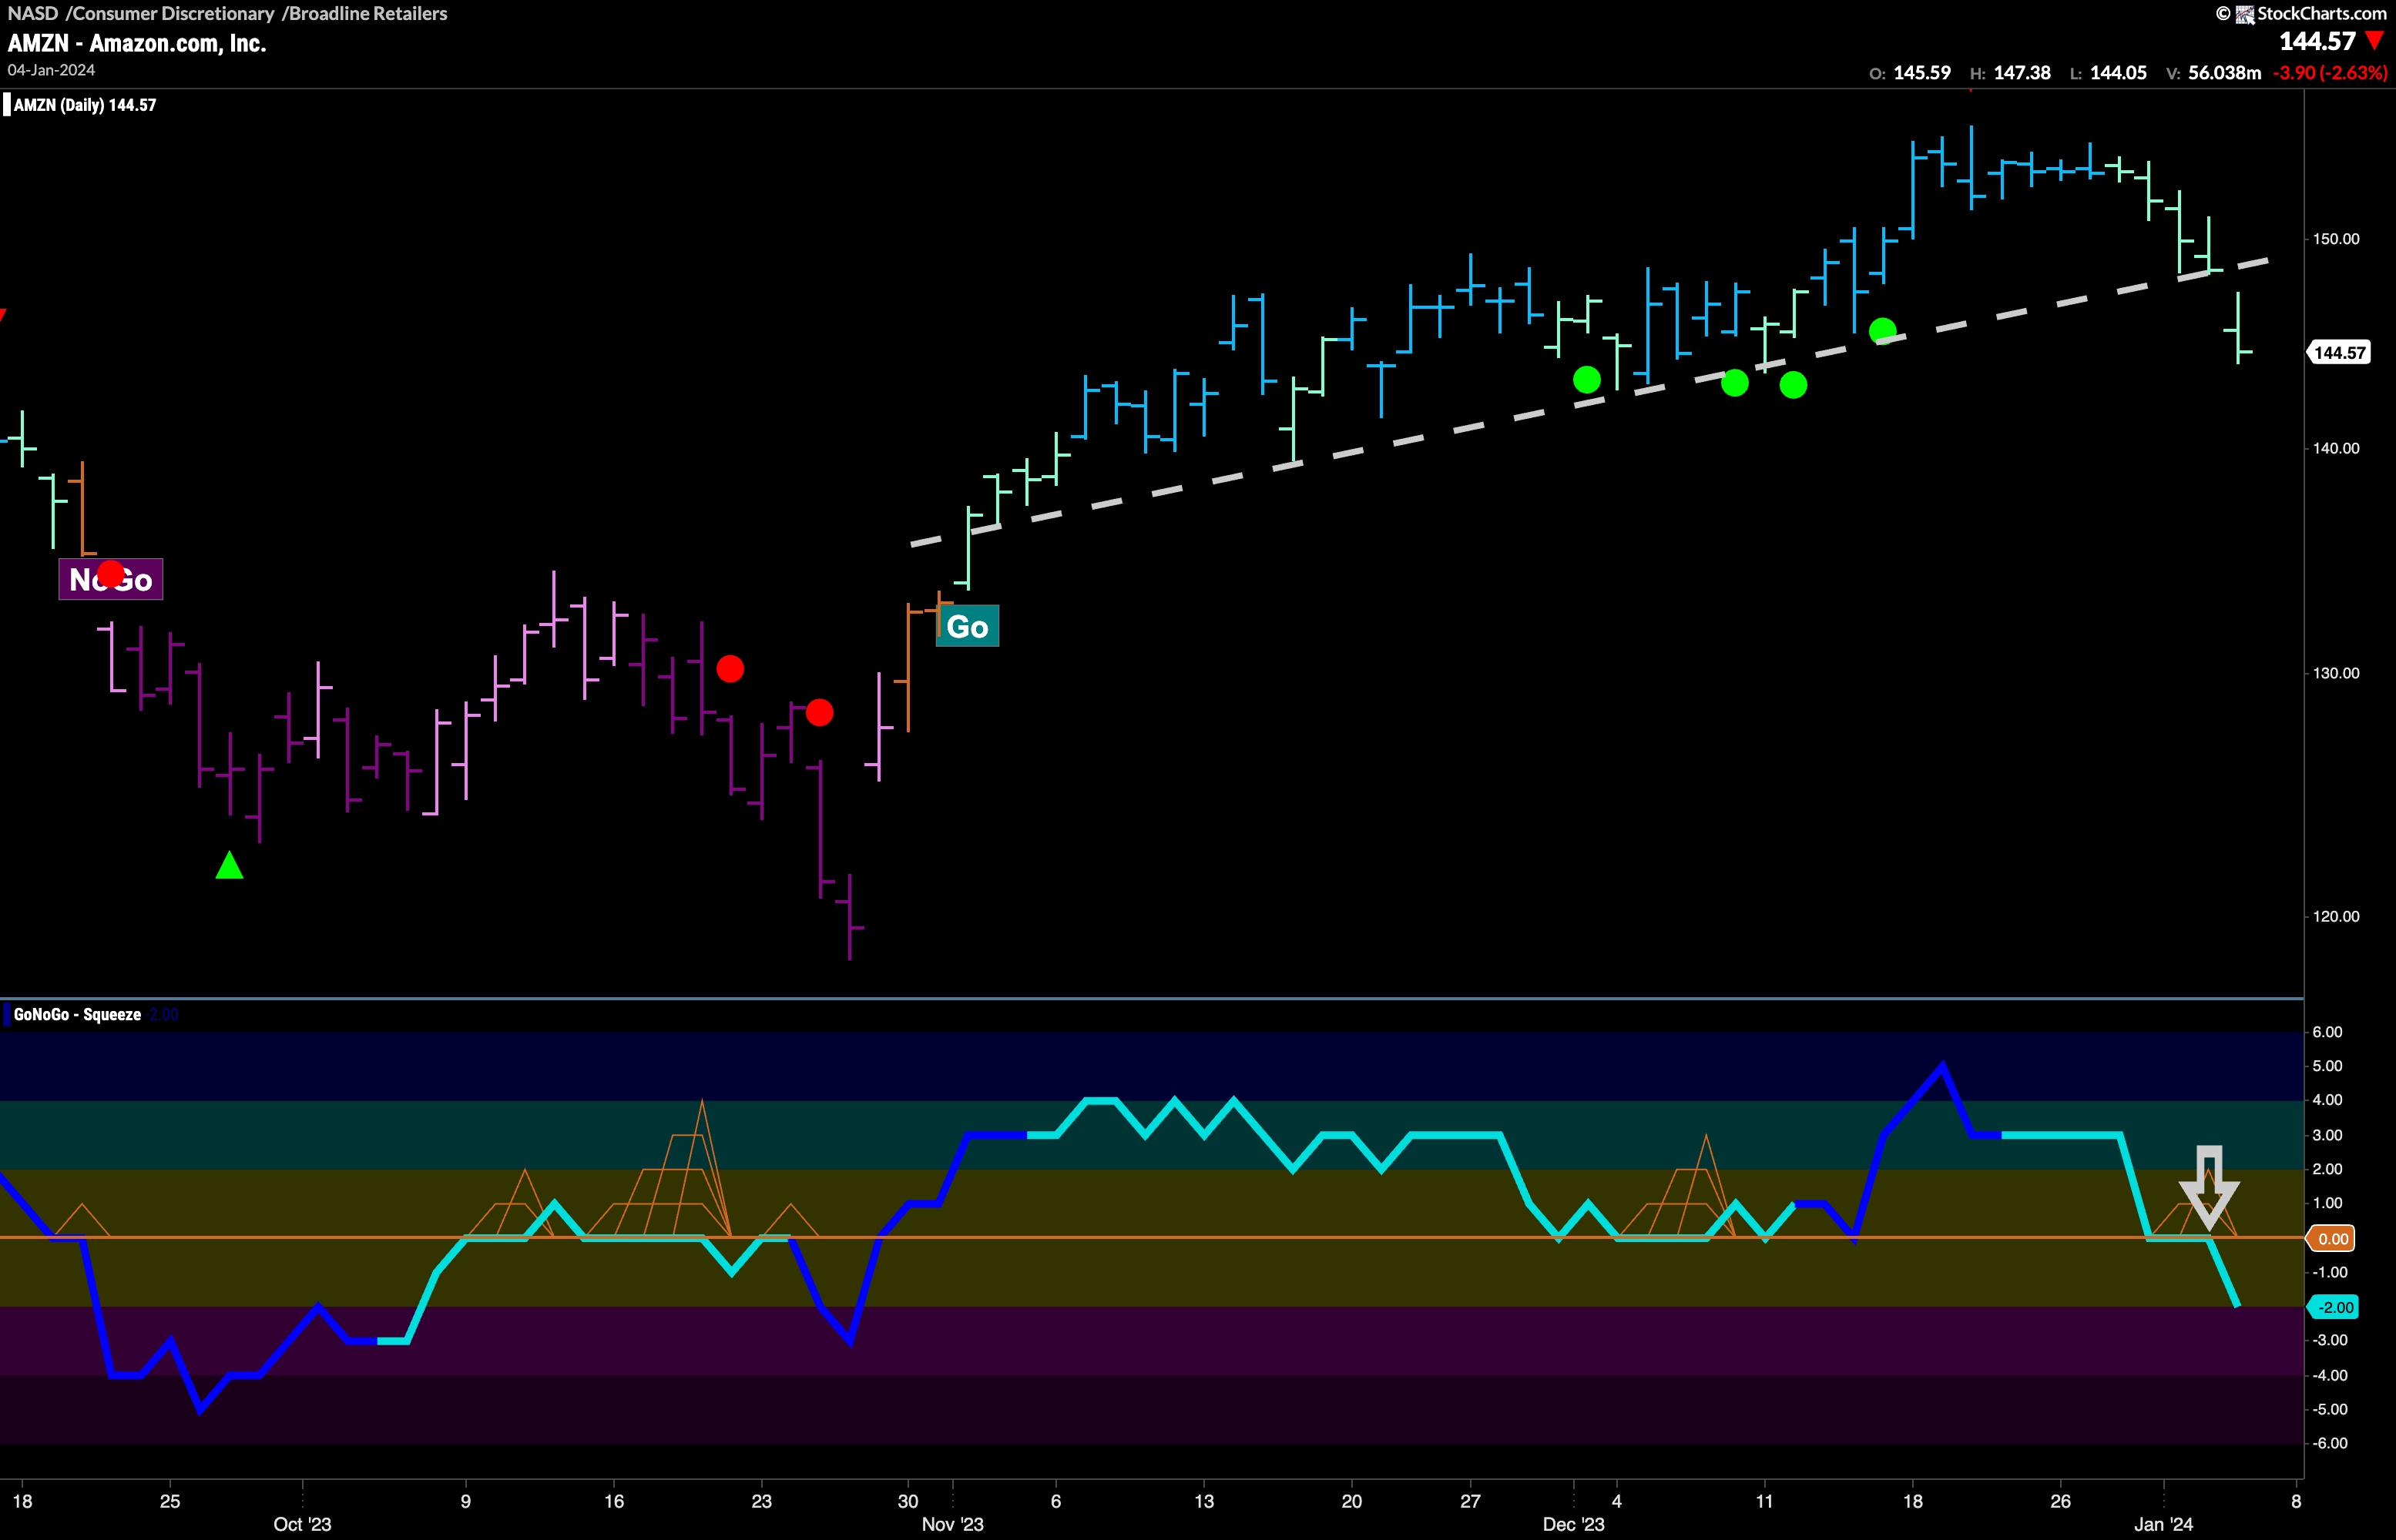Click the green up-triangle marker below late-September bars
The width and height of the screenshot is (2396, 1540).
coord(229,865)
